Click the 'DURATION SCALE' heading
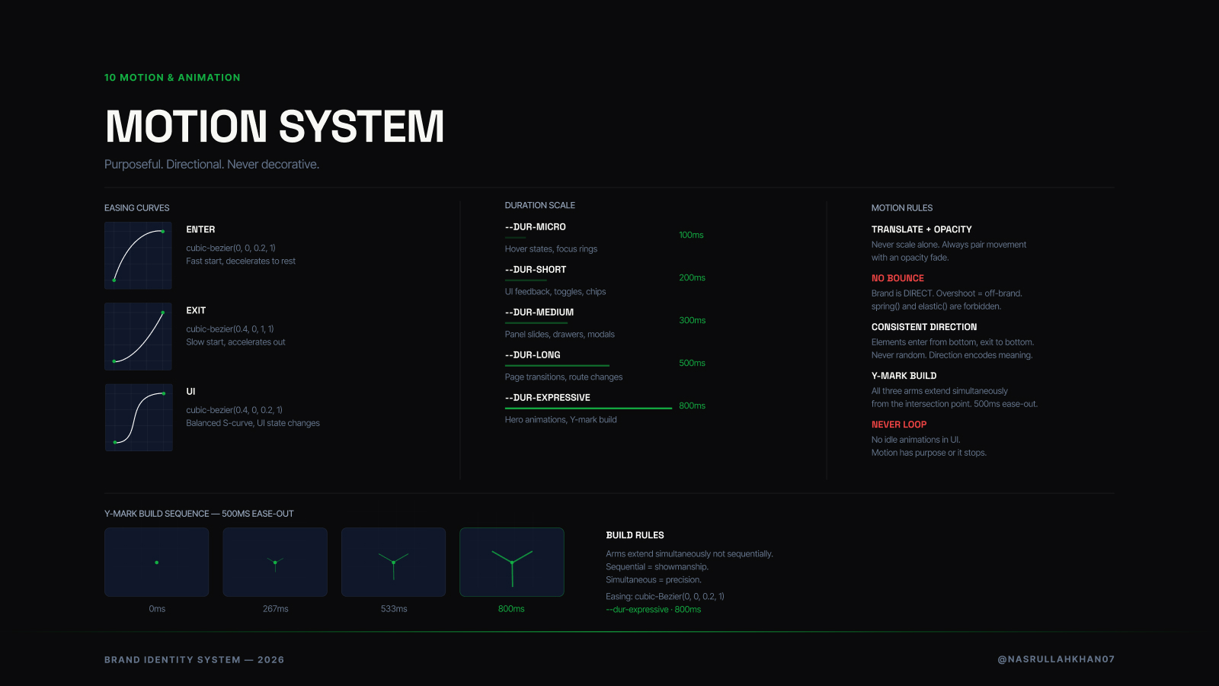Screen dimensions: 1219x686 [x=540, y=206]
